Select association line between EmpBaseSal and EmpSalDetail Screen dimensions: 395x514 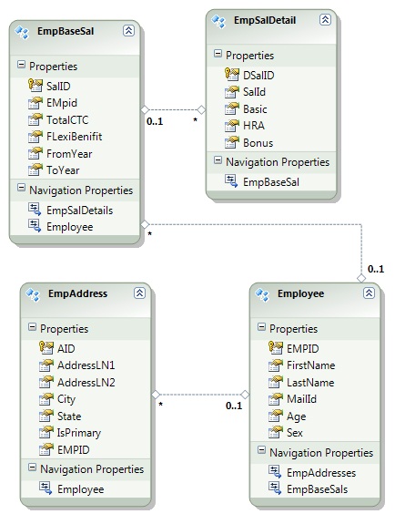(173, 109)
